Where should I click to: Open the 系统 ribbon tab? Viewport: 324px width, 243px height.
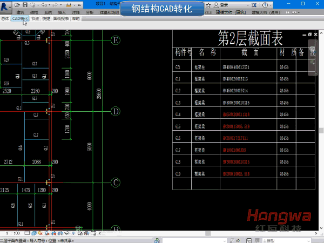pos(48,12)
